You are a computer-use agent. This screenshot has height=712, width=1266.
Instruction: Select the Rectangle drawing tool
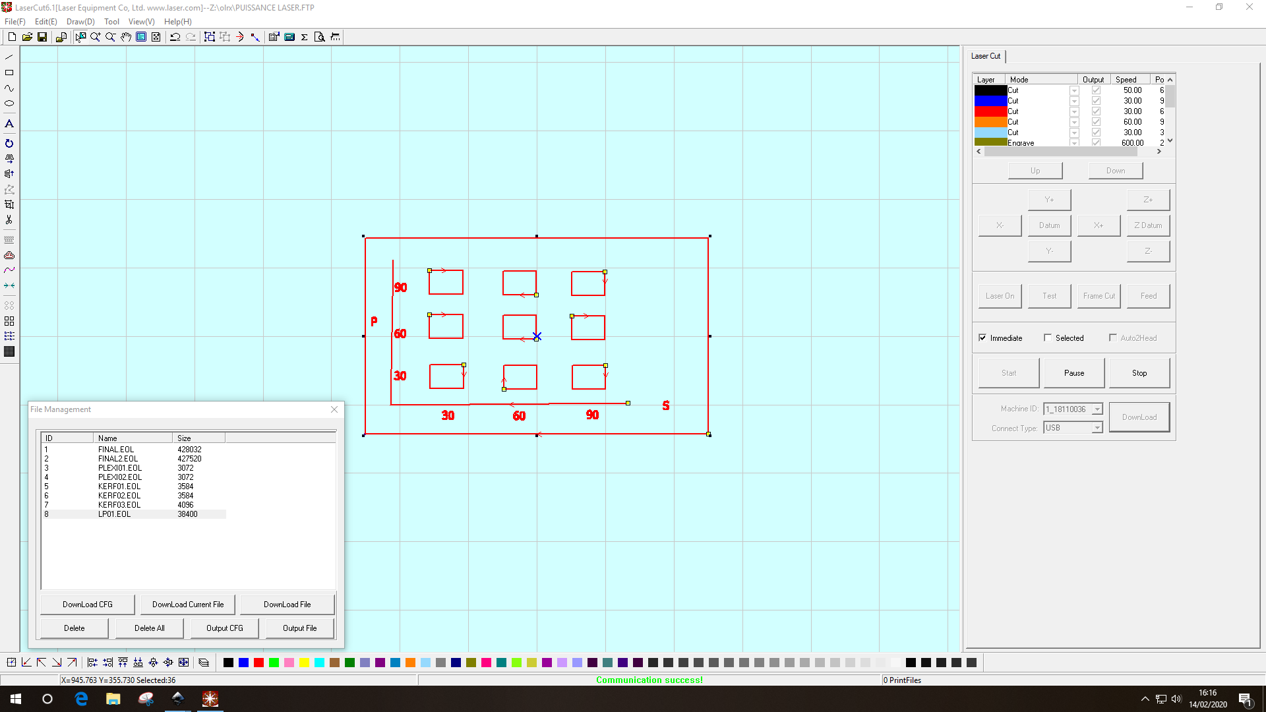click(9, 73)
